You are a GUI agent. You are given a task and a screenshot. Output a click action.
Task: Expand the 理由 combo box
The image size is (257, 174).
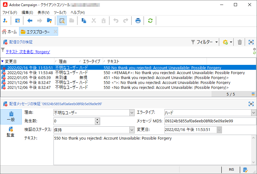coord(132,113)
